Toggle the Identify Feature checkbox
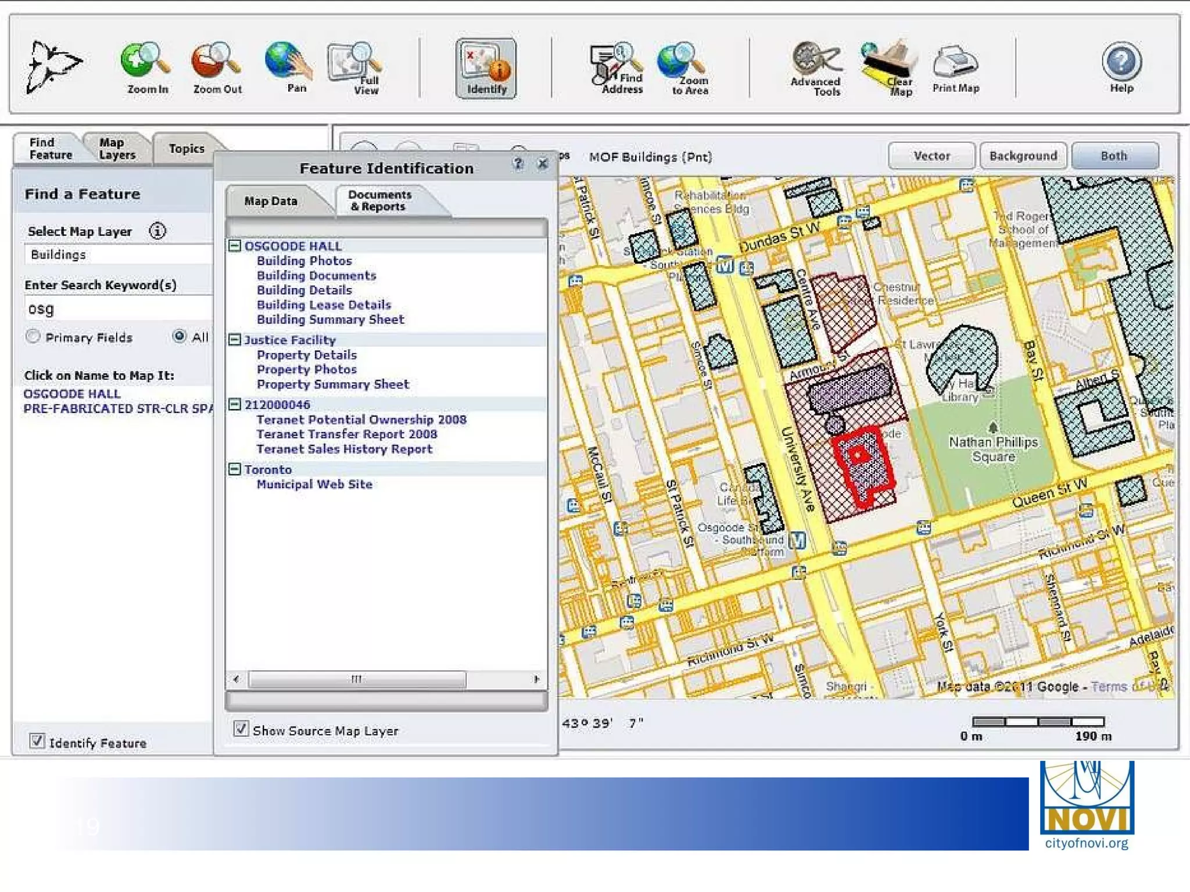The width and height of the screenshot is (1190, 892). coord(37,741)
